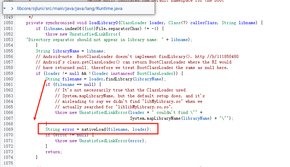This screenshot has height=167, width=290.
Task: Click the dropdown arrow beside the file path
Action: [x=4, y=8]
